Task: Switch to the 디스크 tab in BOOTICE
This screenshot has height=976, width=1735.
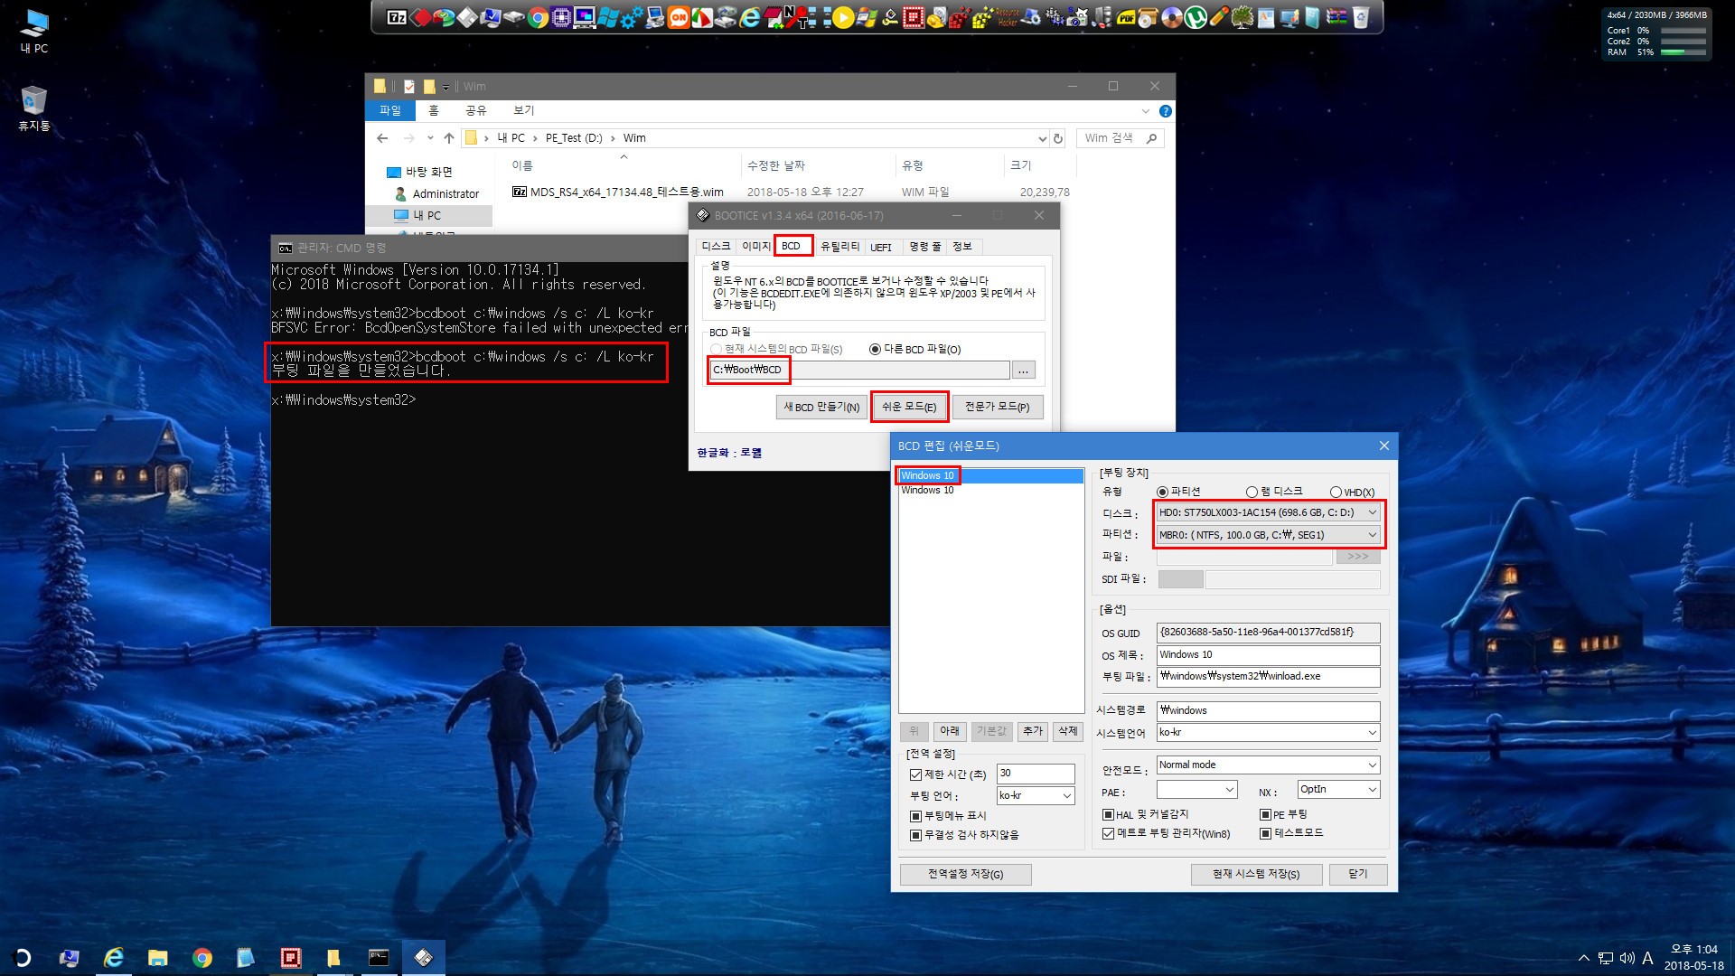Action: click(716, 247)
